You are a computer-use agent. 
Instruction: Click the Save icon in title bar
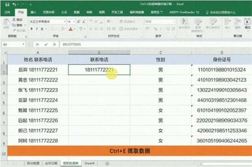tap(7, 5)
